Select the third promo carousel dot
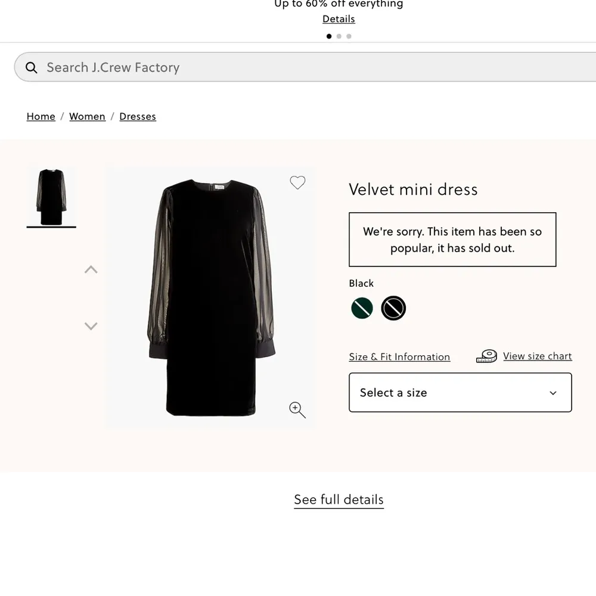Screen dimensions: 596x596 tap(349, 36)
